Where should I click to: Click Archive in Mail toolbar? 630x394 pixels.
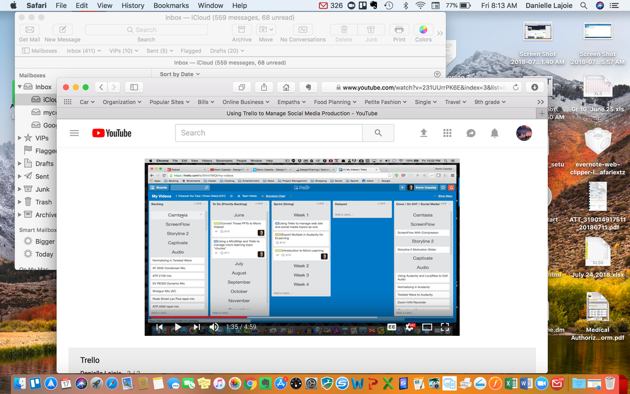click(x=242, y=33)
